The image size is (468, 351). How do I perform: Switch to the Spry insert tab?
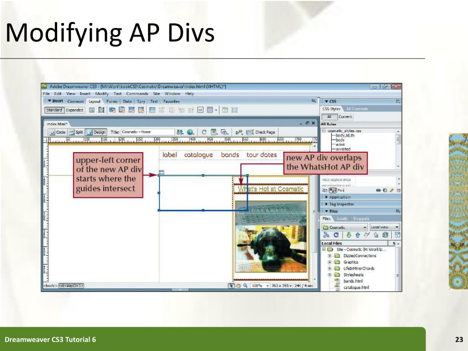coord(141,101)
